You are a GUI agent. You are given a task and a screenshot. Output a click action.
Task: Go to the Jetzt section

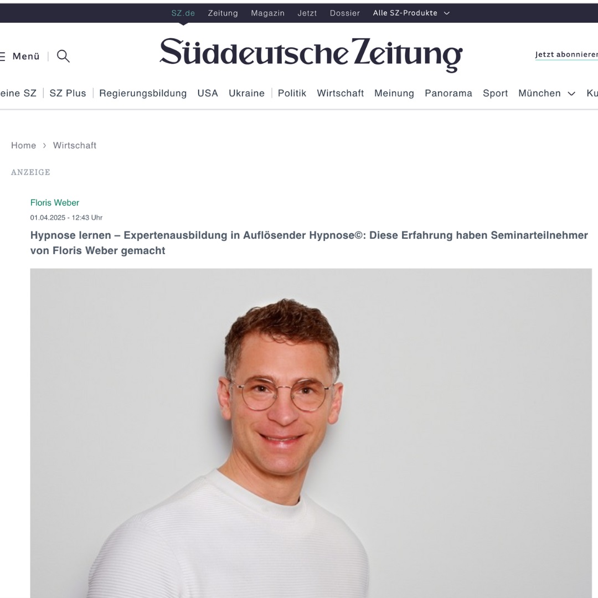(x=307, y=13)
